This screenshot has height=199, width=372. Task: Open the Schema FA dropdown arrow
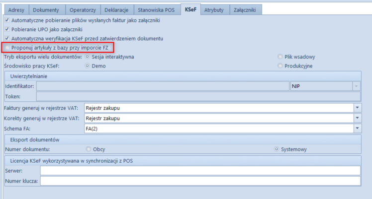357,129
